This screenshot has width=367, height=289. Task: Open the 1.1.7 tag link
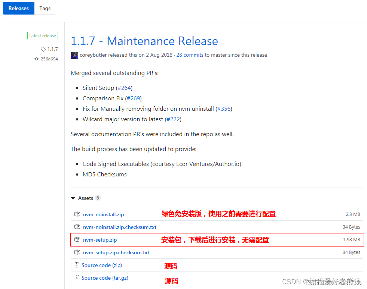point(52,50)
